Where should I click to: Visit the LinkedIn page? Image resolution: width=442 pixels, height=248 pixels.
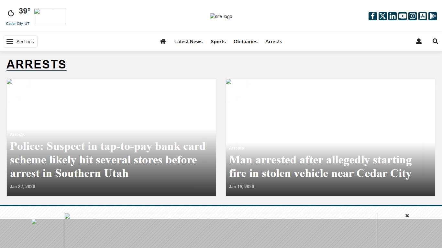392,16
